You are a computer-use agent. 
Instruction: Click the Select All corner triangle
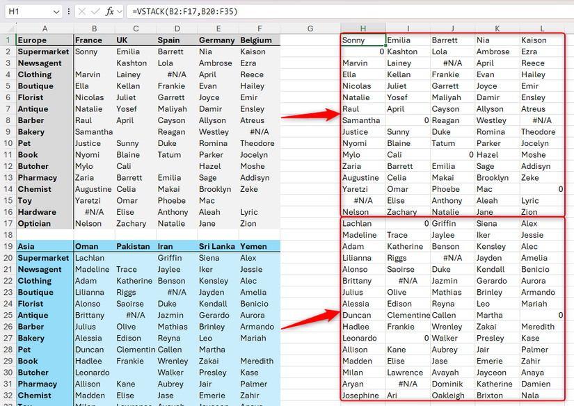tap(10, 29)
